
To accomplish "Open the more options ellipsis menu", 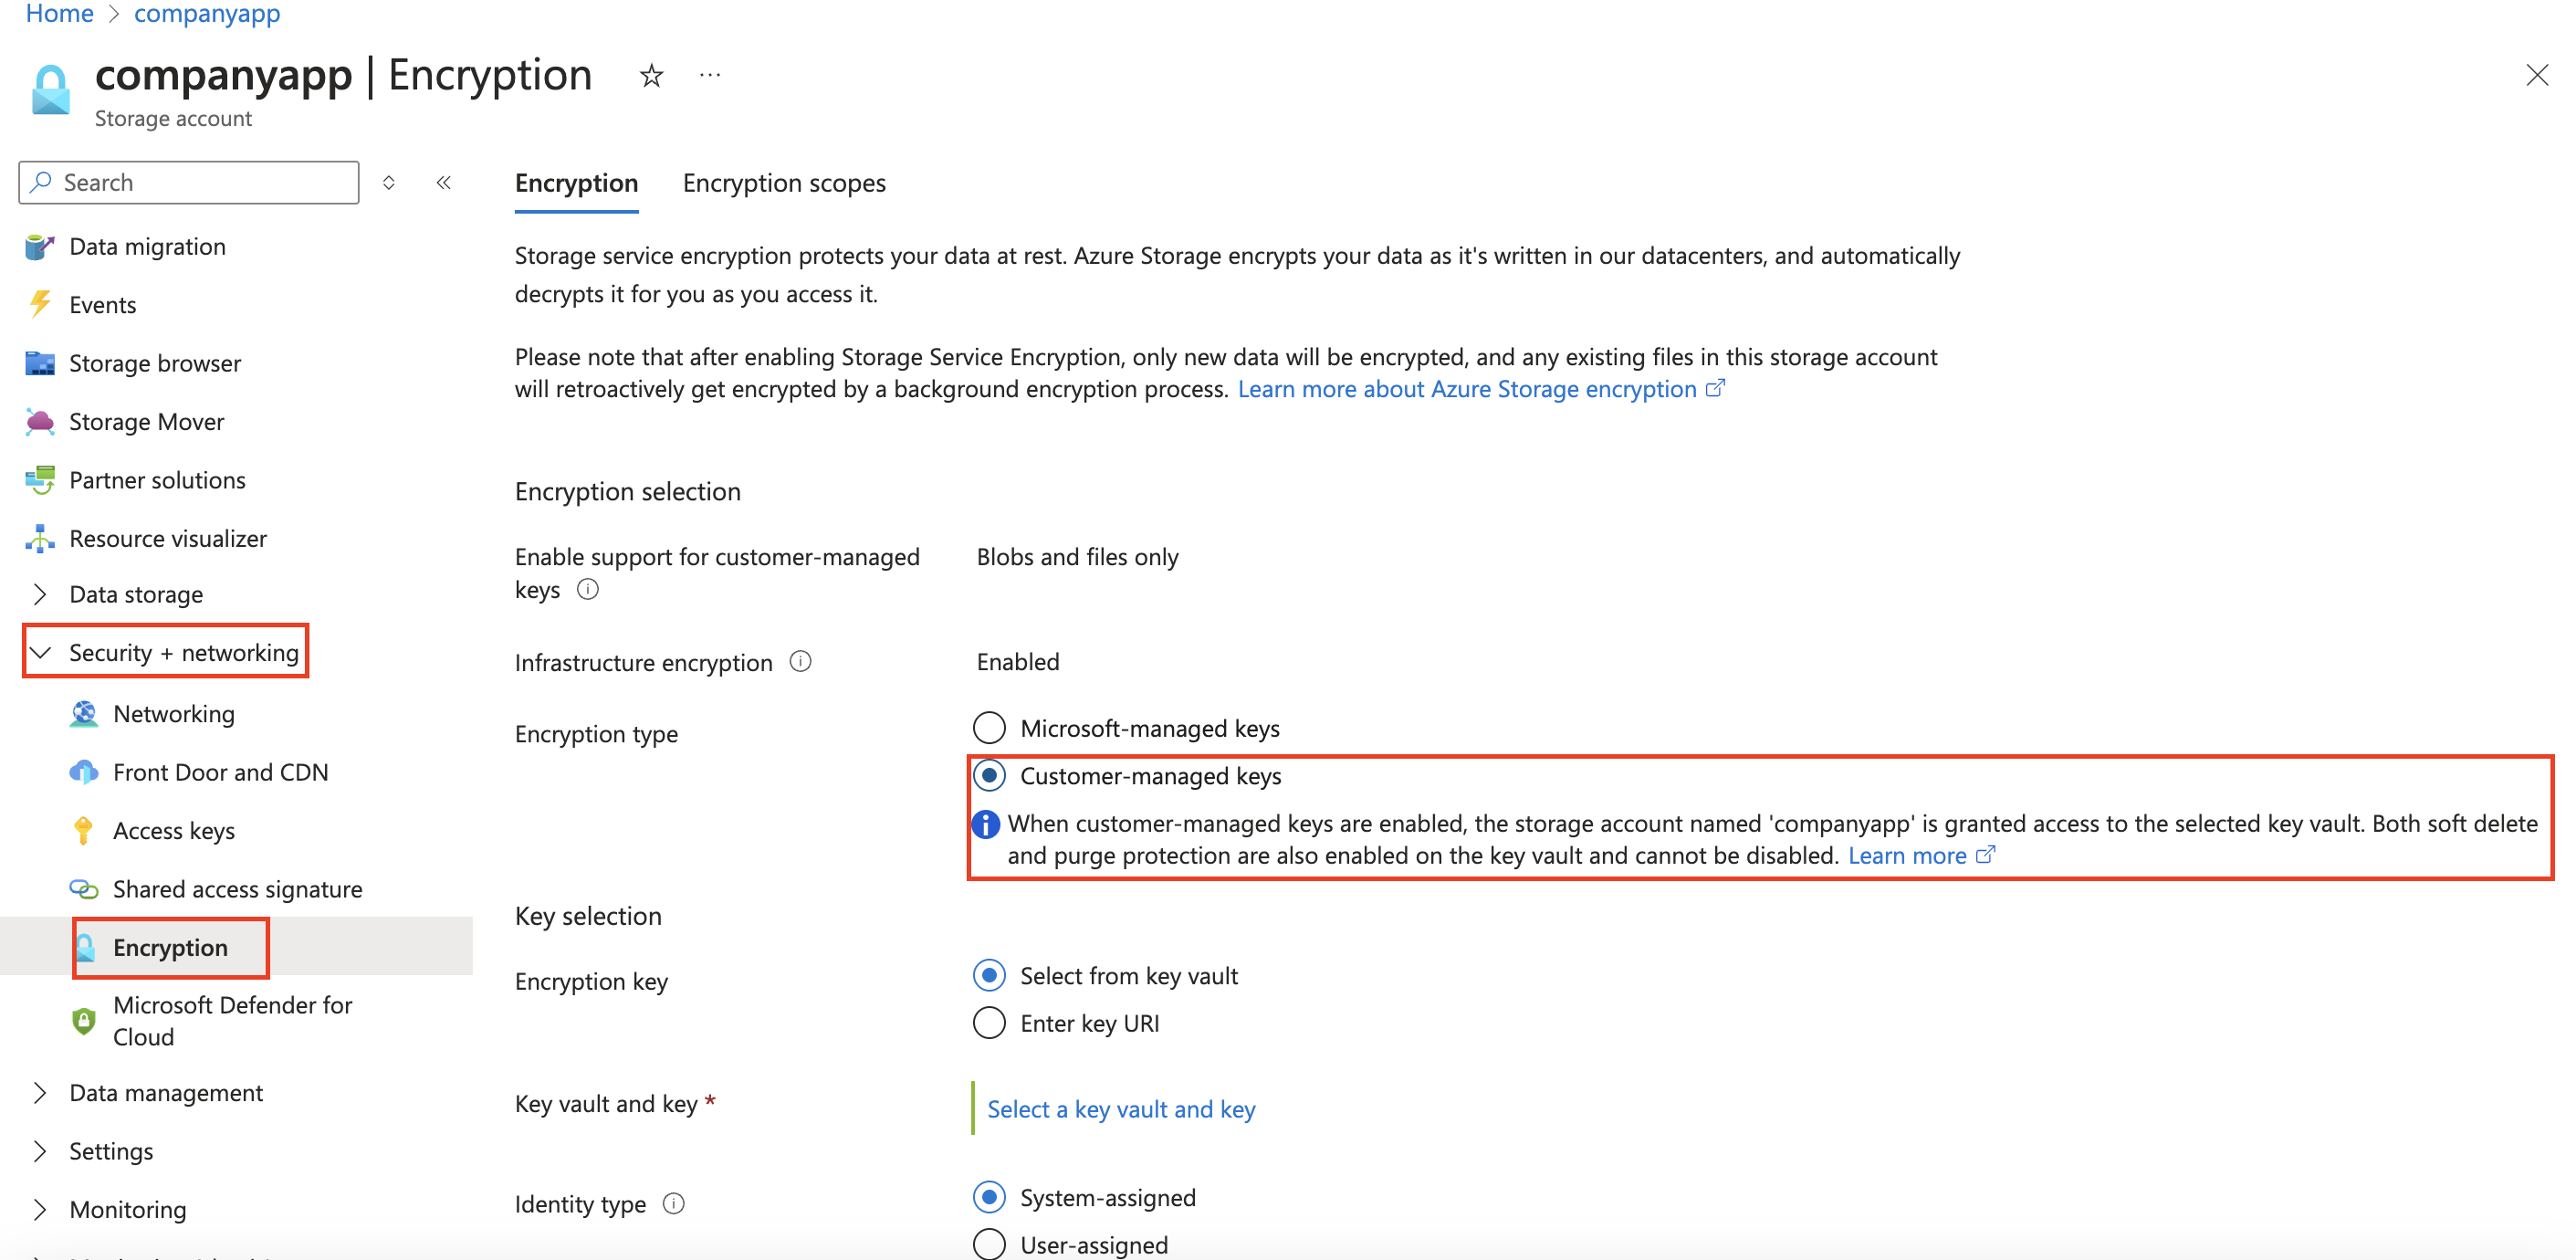I will [710, 75].
